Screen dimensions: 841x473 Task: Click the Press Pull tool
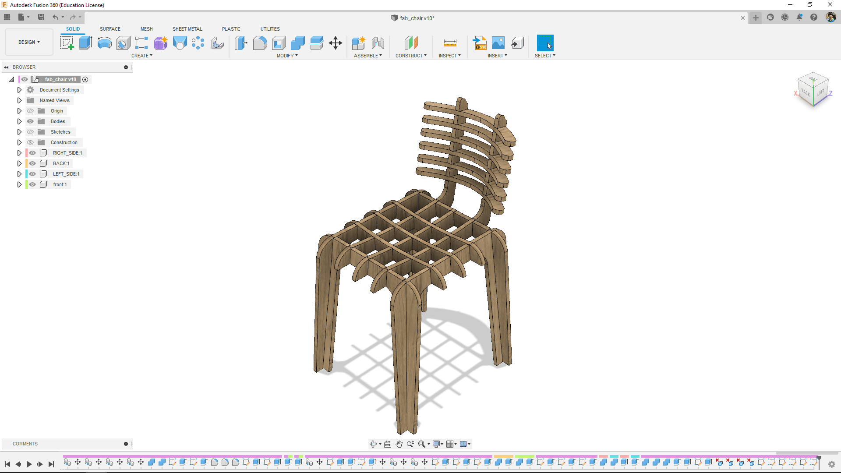[x=241, y=43]
